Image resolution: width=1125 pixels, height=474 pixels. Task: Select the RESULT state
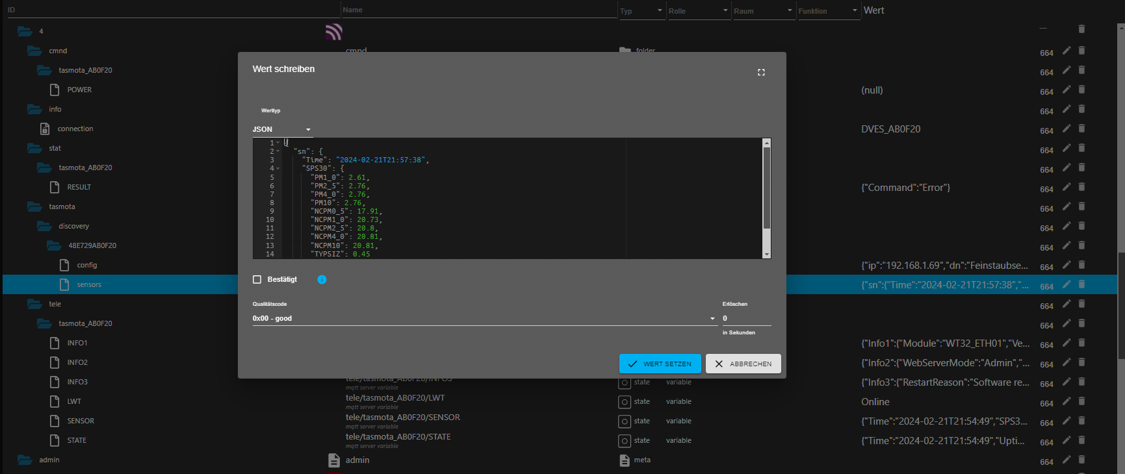click(x=79, y=187)
